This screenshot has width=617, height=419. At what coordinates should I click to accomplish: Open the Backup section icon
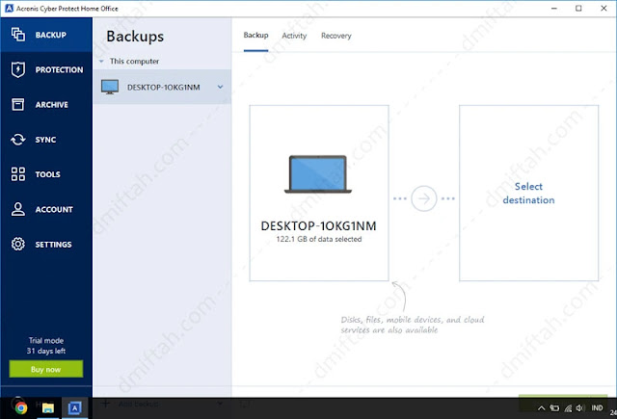point(18,35)
